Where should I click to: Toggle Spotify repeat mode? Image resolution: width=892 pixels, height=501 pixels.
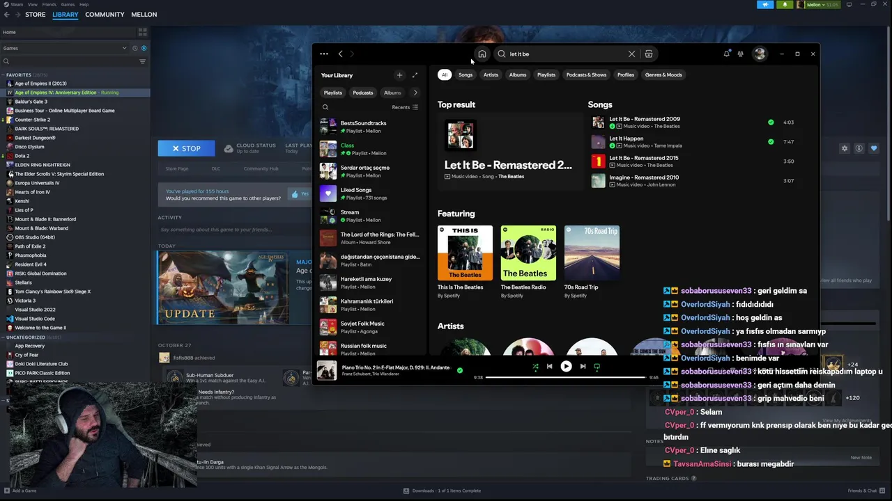tap(597, 367)
